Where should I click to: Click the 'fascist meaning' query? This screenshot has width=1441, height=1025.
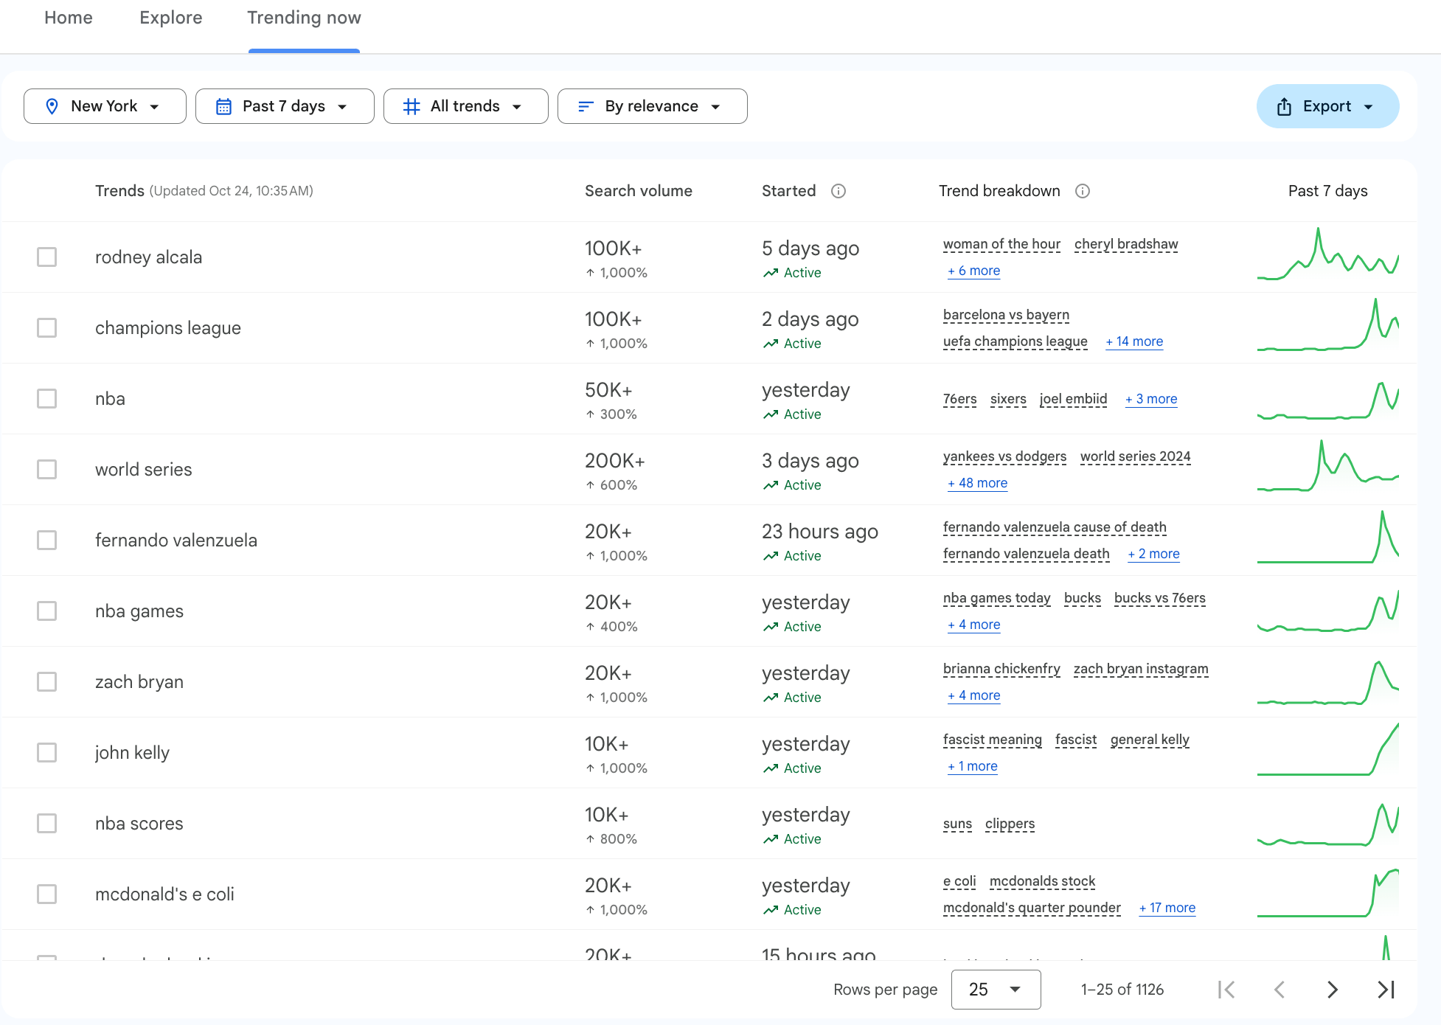(993, 740)
